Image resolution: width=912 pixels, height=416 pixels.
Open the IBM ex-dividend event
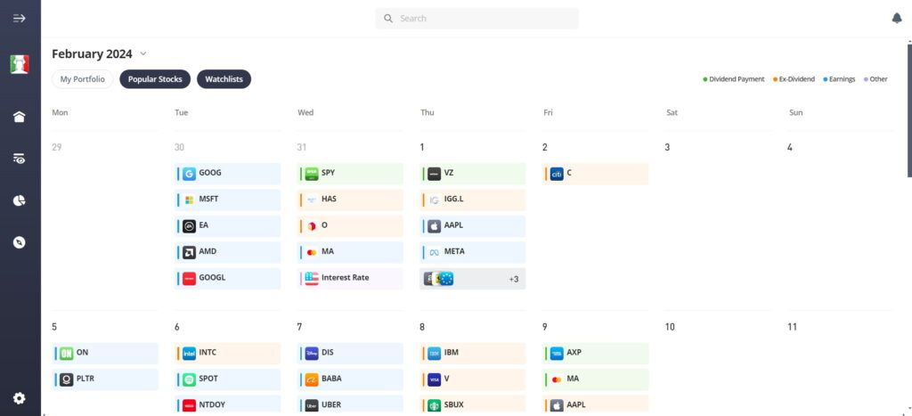tap(472, 353)
